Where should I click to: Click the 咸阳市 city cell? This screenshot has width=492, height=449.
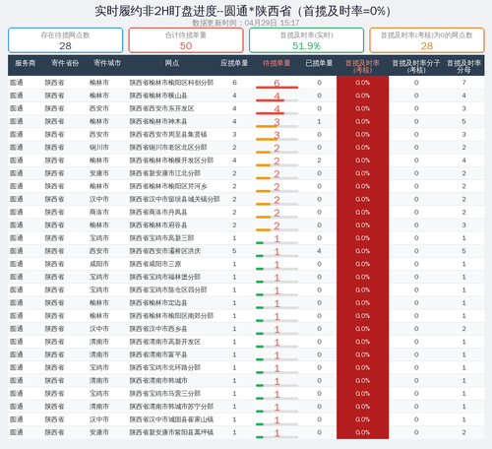[99, 264]
